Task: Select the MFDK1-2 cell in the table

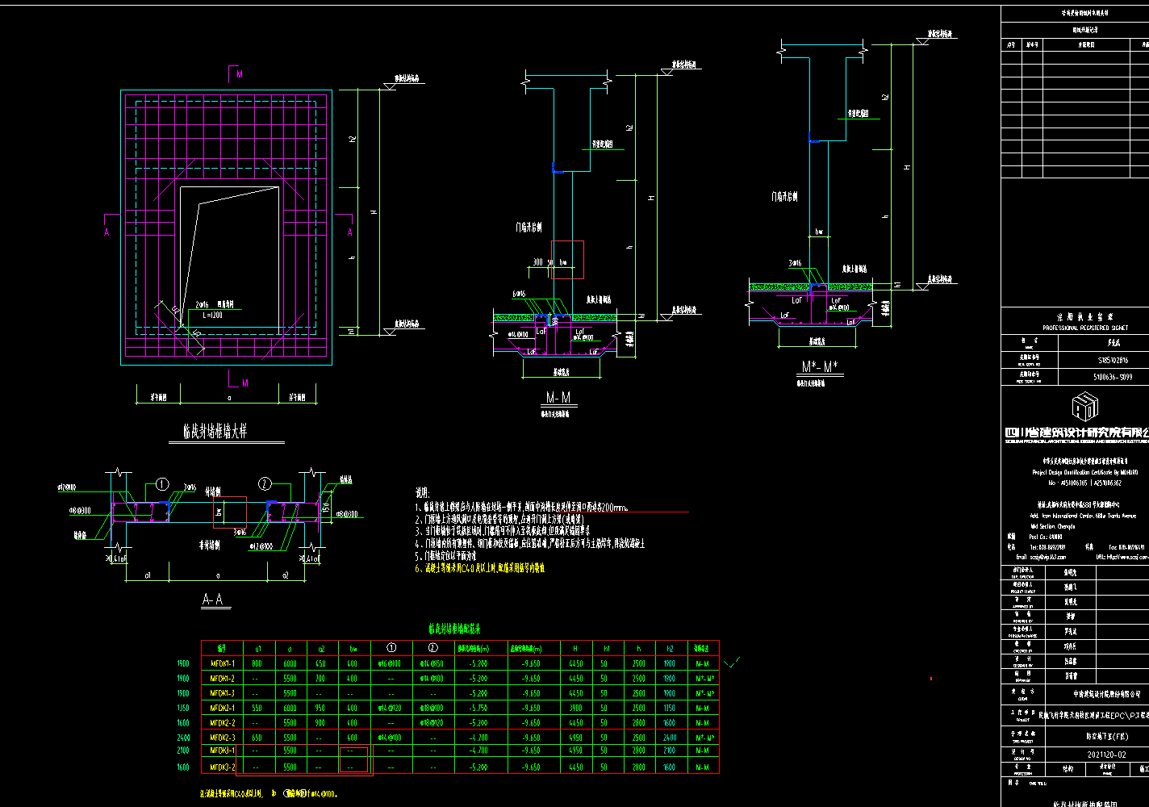Action: pos(222,679)
